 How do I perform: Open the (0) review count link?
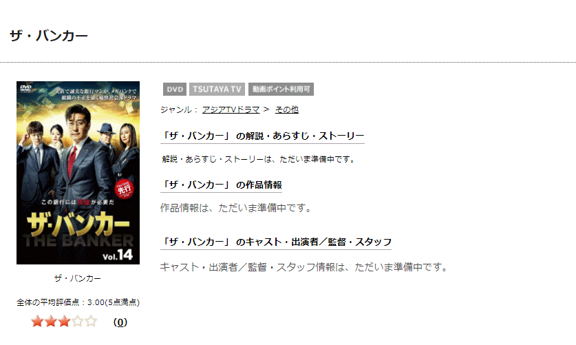click(x=120, y=322)
